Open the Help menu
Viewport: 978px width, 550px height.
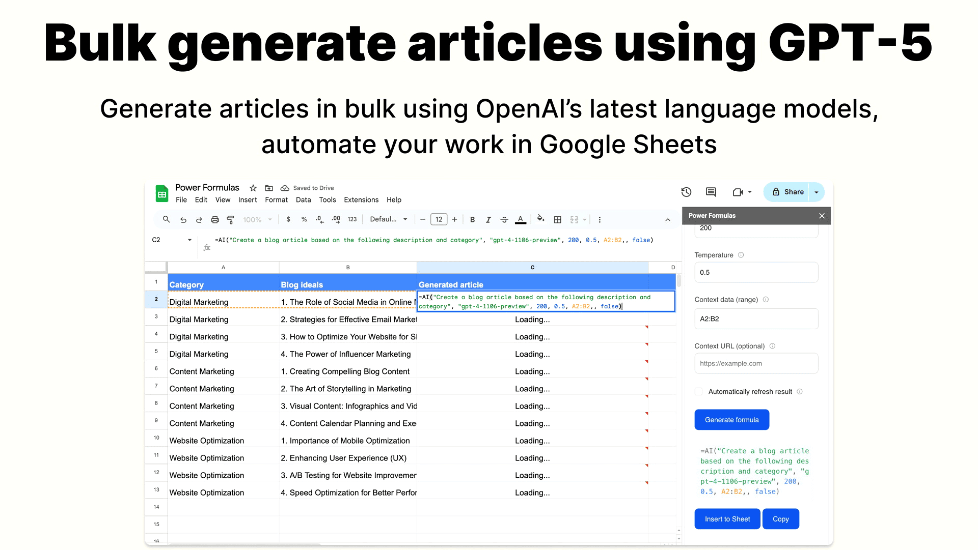coord(394,200)
